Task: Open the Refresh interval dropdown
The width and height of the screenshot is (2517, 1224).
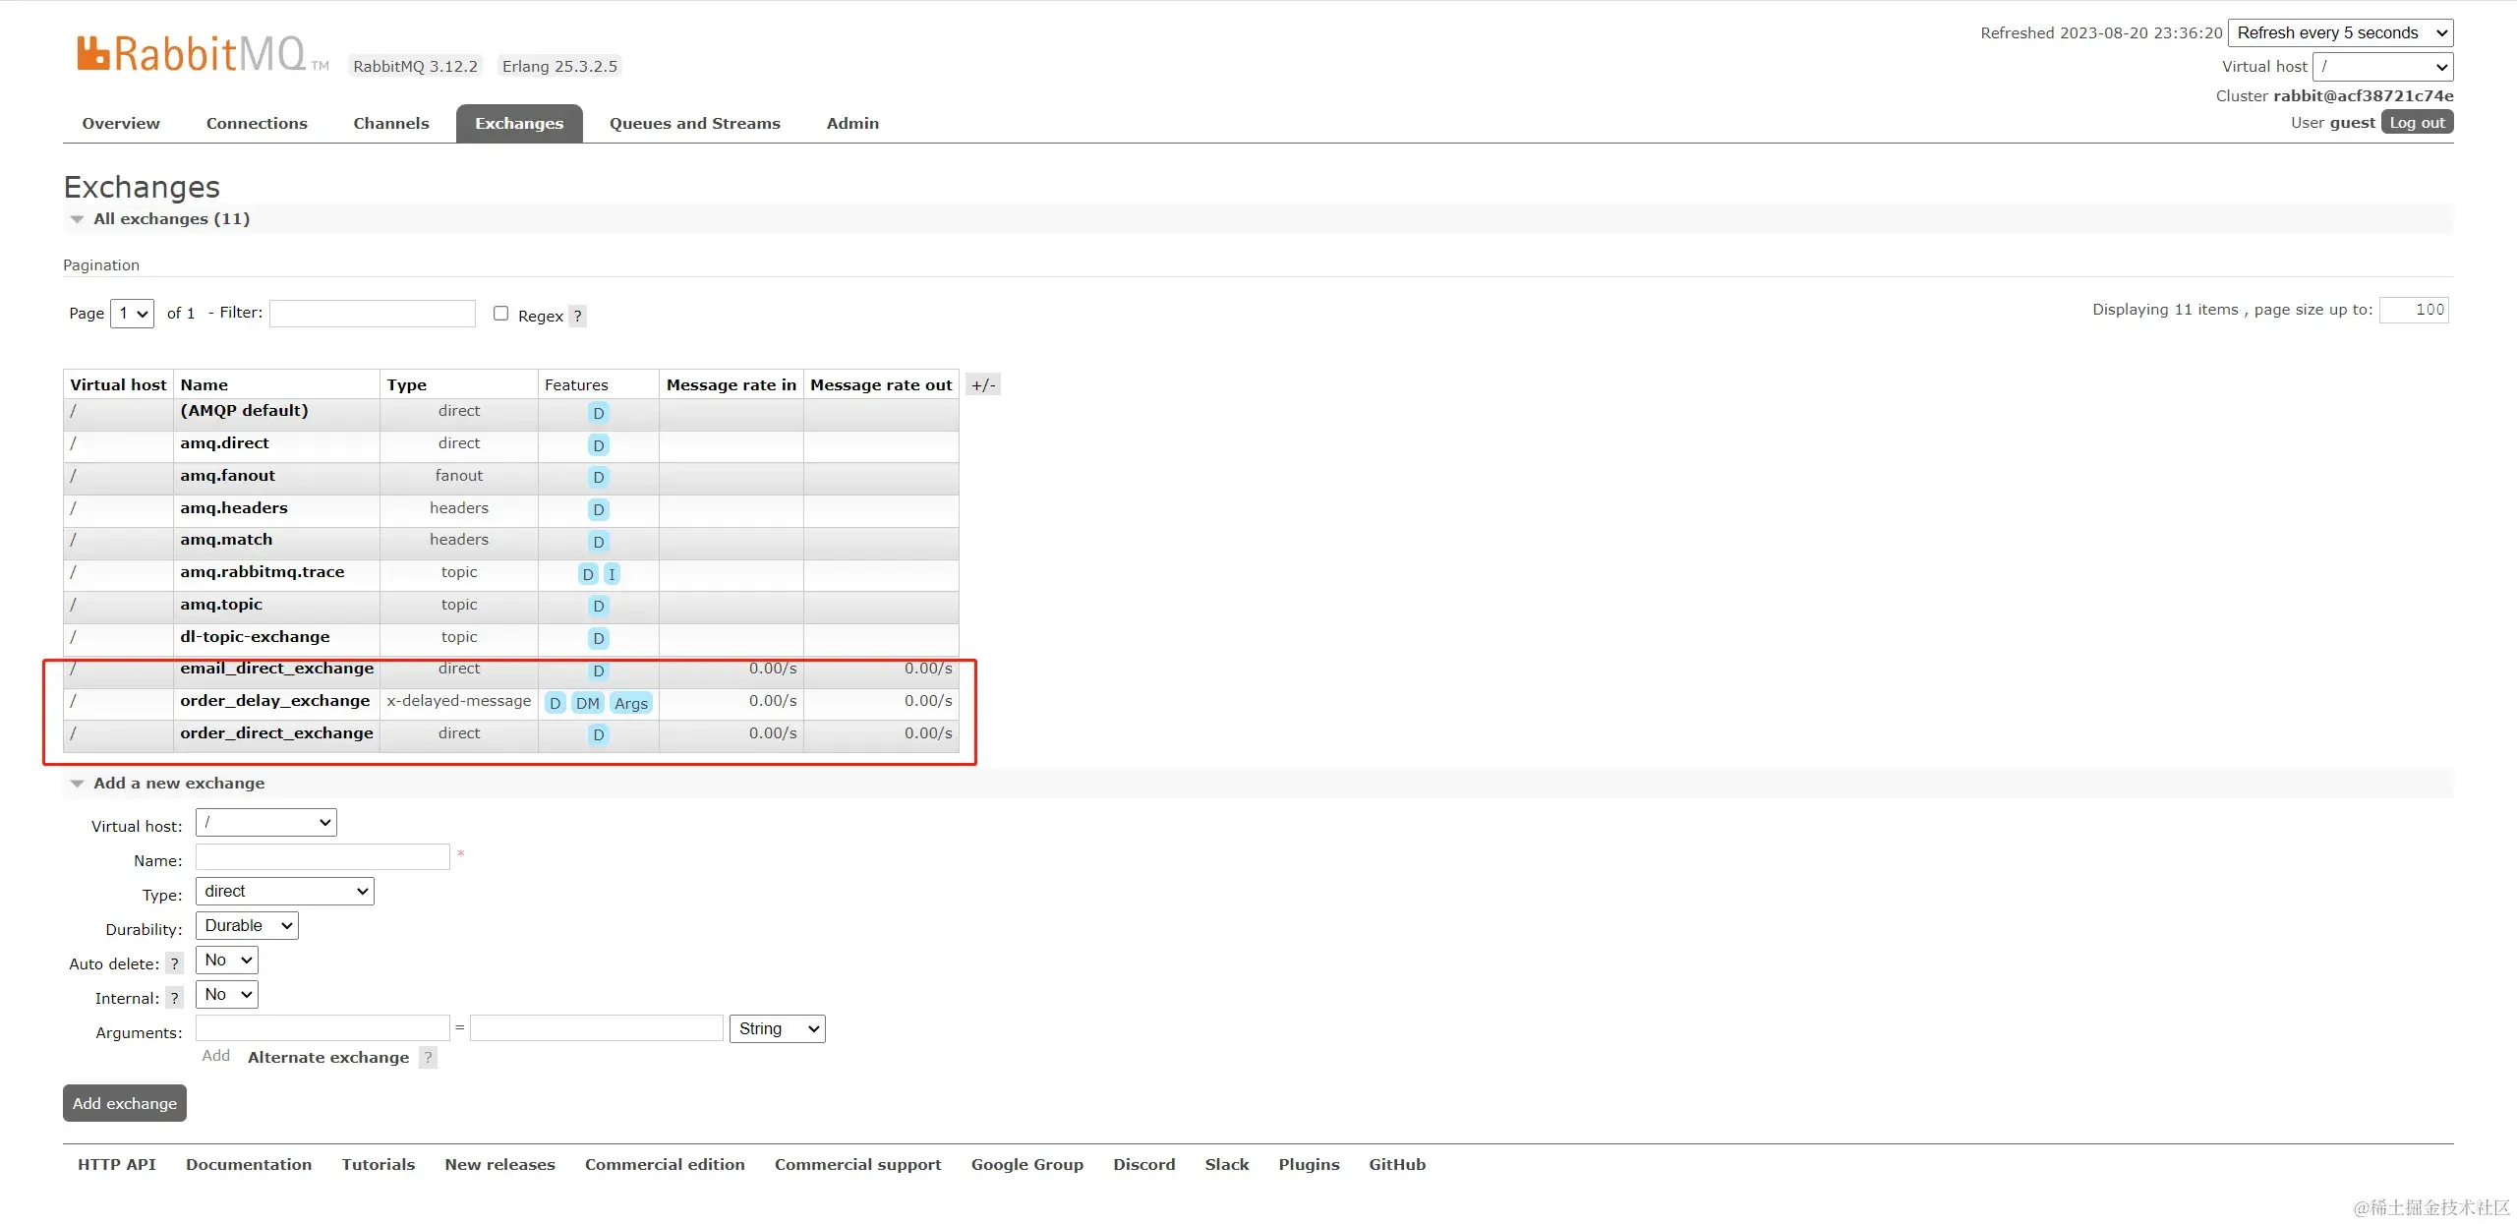Action: point(2340,33)
